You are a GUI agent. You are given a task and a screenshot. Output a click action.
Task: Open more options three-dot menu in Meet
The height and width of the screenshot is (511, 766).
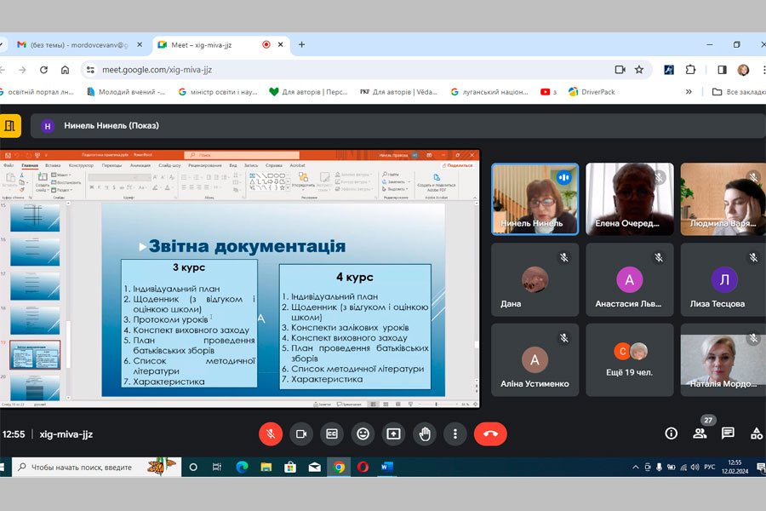[454, 434]
